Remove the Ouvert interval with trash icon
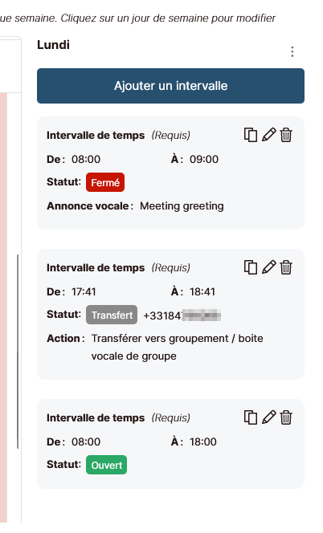The image size is (323, 533). click(286, 417)
